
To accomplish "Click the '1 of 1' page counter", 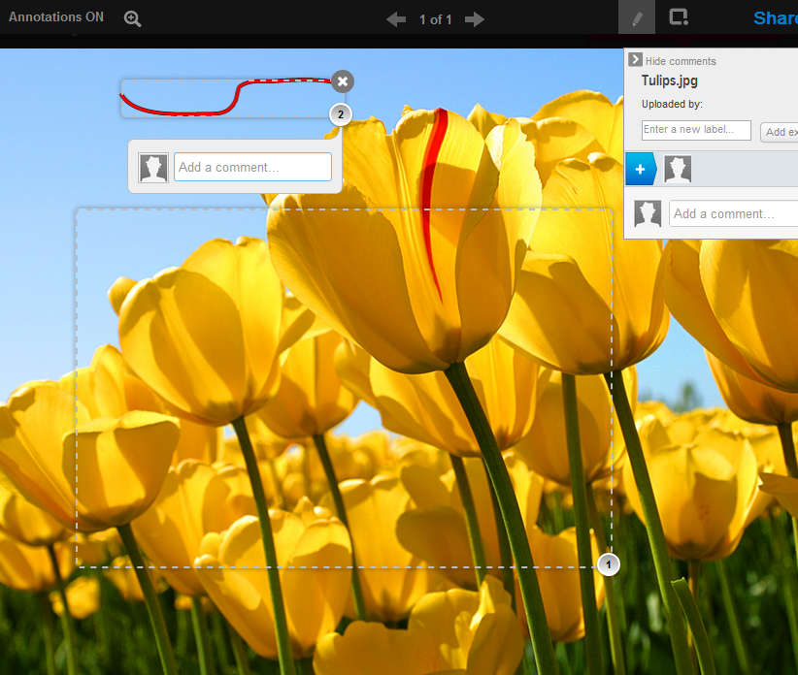I will point(436,19).
